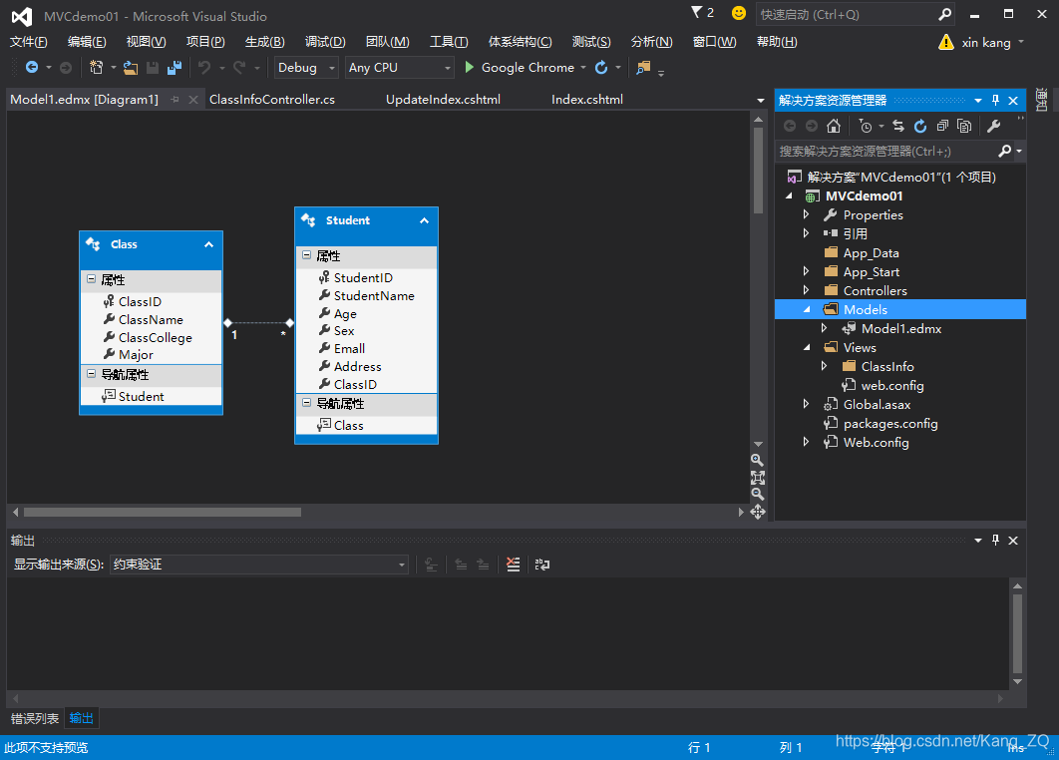Select the App_Data folder
The height and width of the screenshot is (760, 1059).
871,253
